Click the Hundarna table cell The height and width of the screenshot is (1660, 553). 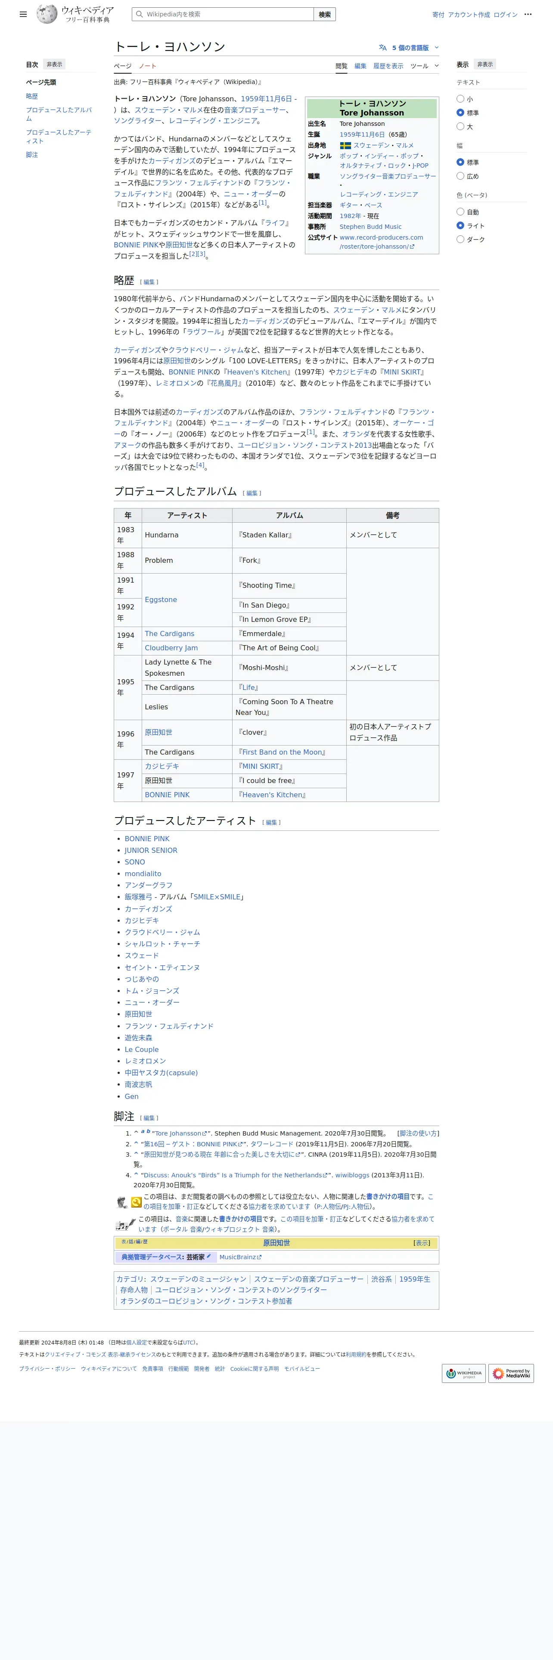tap(186, 535)
